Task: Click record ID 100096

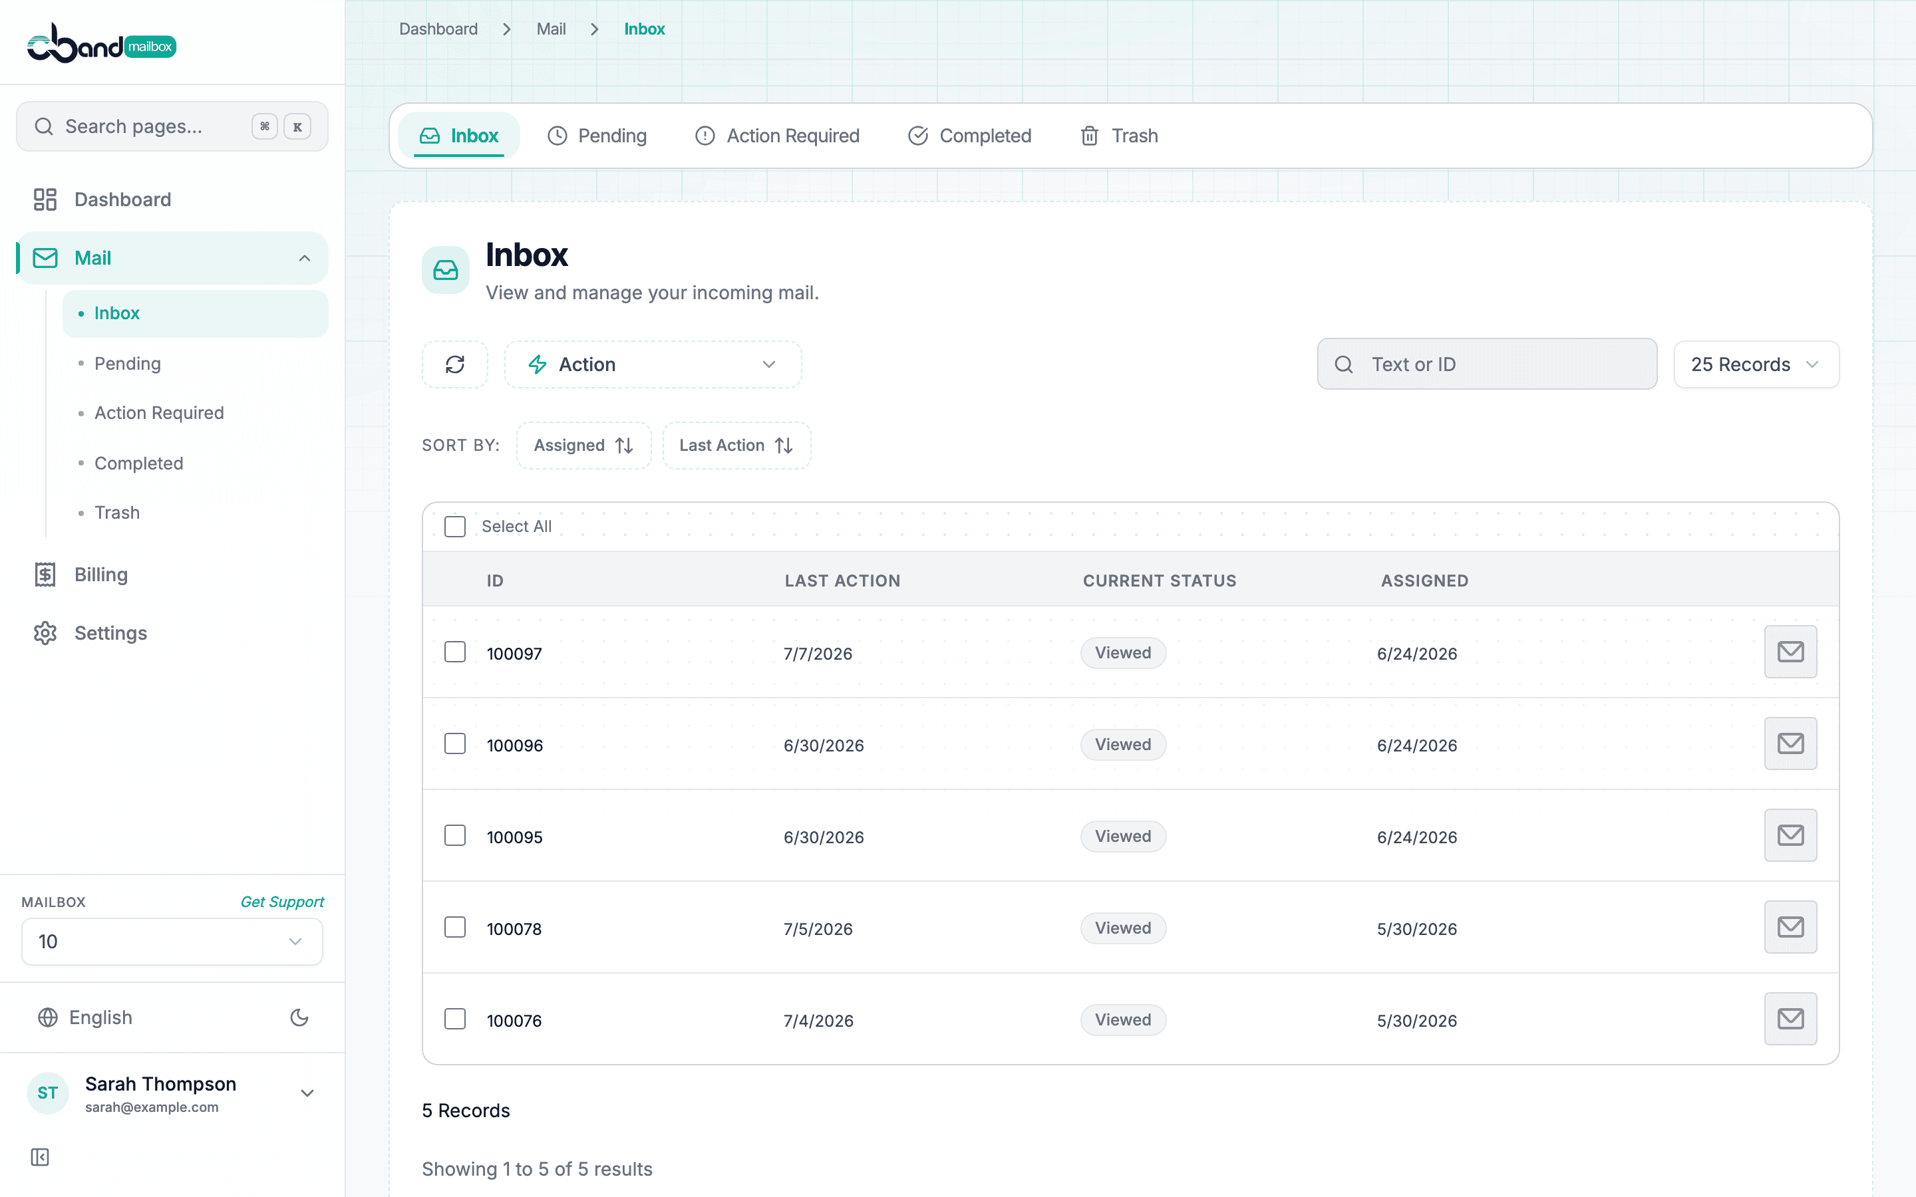Action: [x=515, y=745]
